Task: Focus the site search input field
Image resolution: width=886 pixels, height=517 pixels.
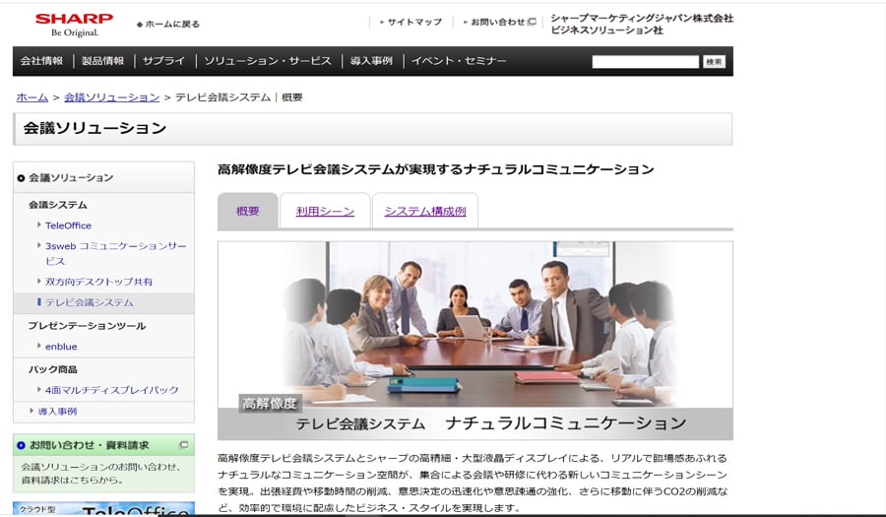Action: point(645,62)
